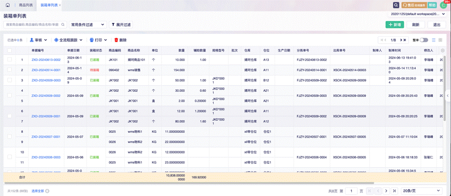Viewport: 451px width, 196px height.
Task: Click the 刷新 refresh button
Action: click(x=415, y=25)
